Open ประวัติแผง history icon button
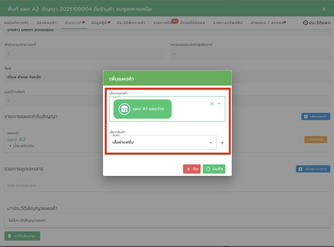 [305, 23]
